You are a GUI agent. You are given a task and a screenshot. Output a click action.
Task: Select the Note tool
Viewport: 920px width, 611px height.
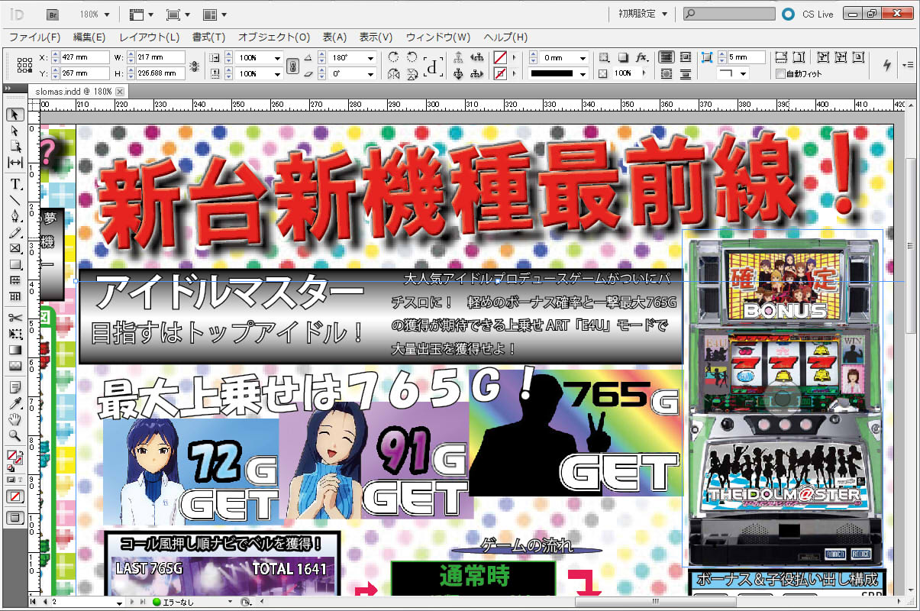coord(15,387)
